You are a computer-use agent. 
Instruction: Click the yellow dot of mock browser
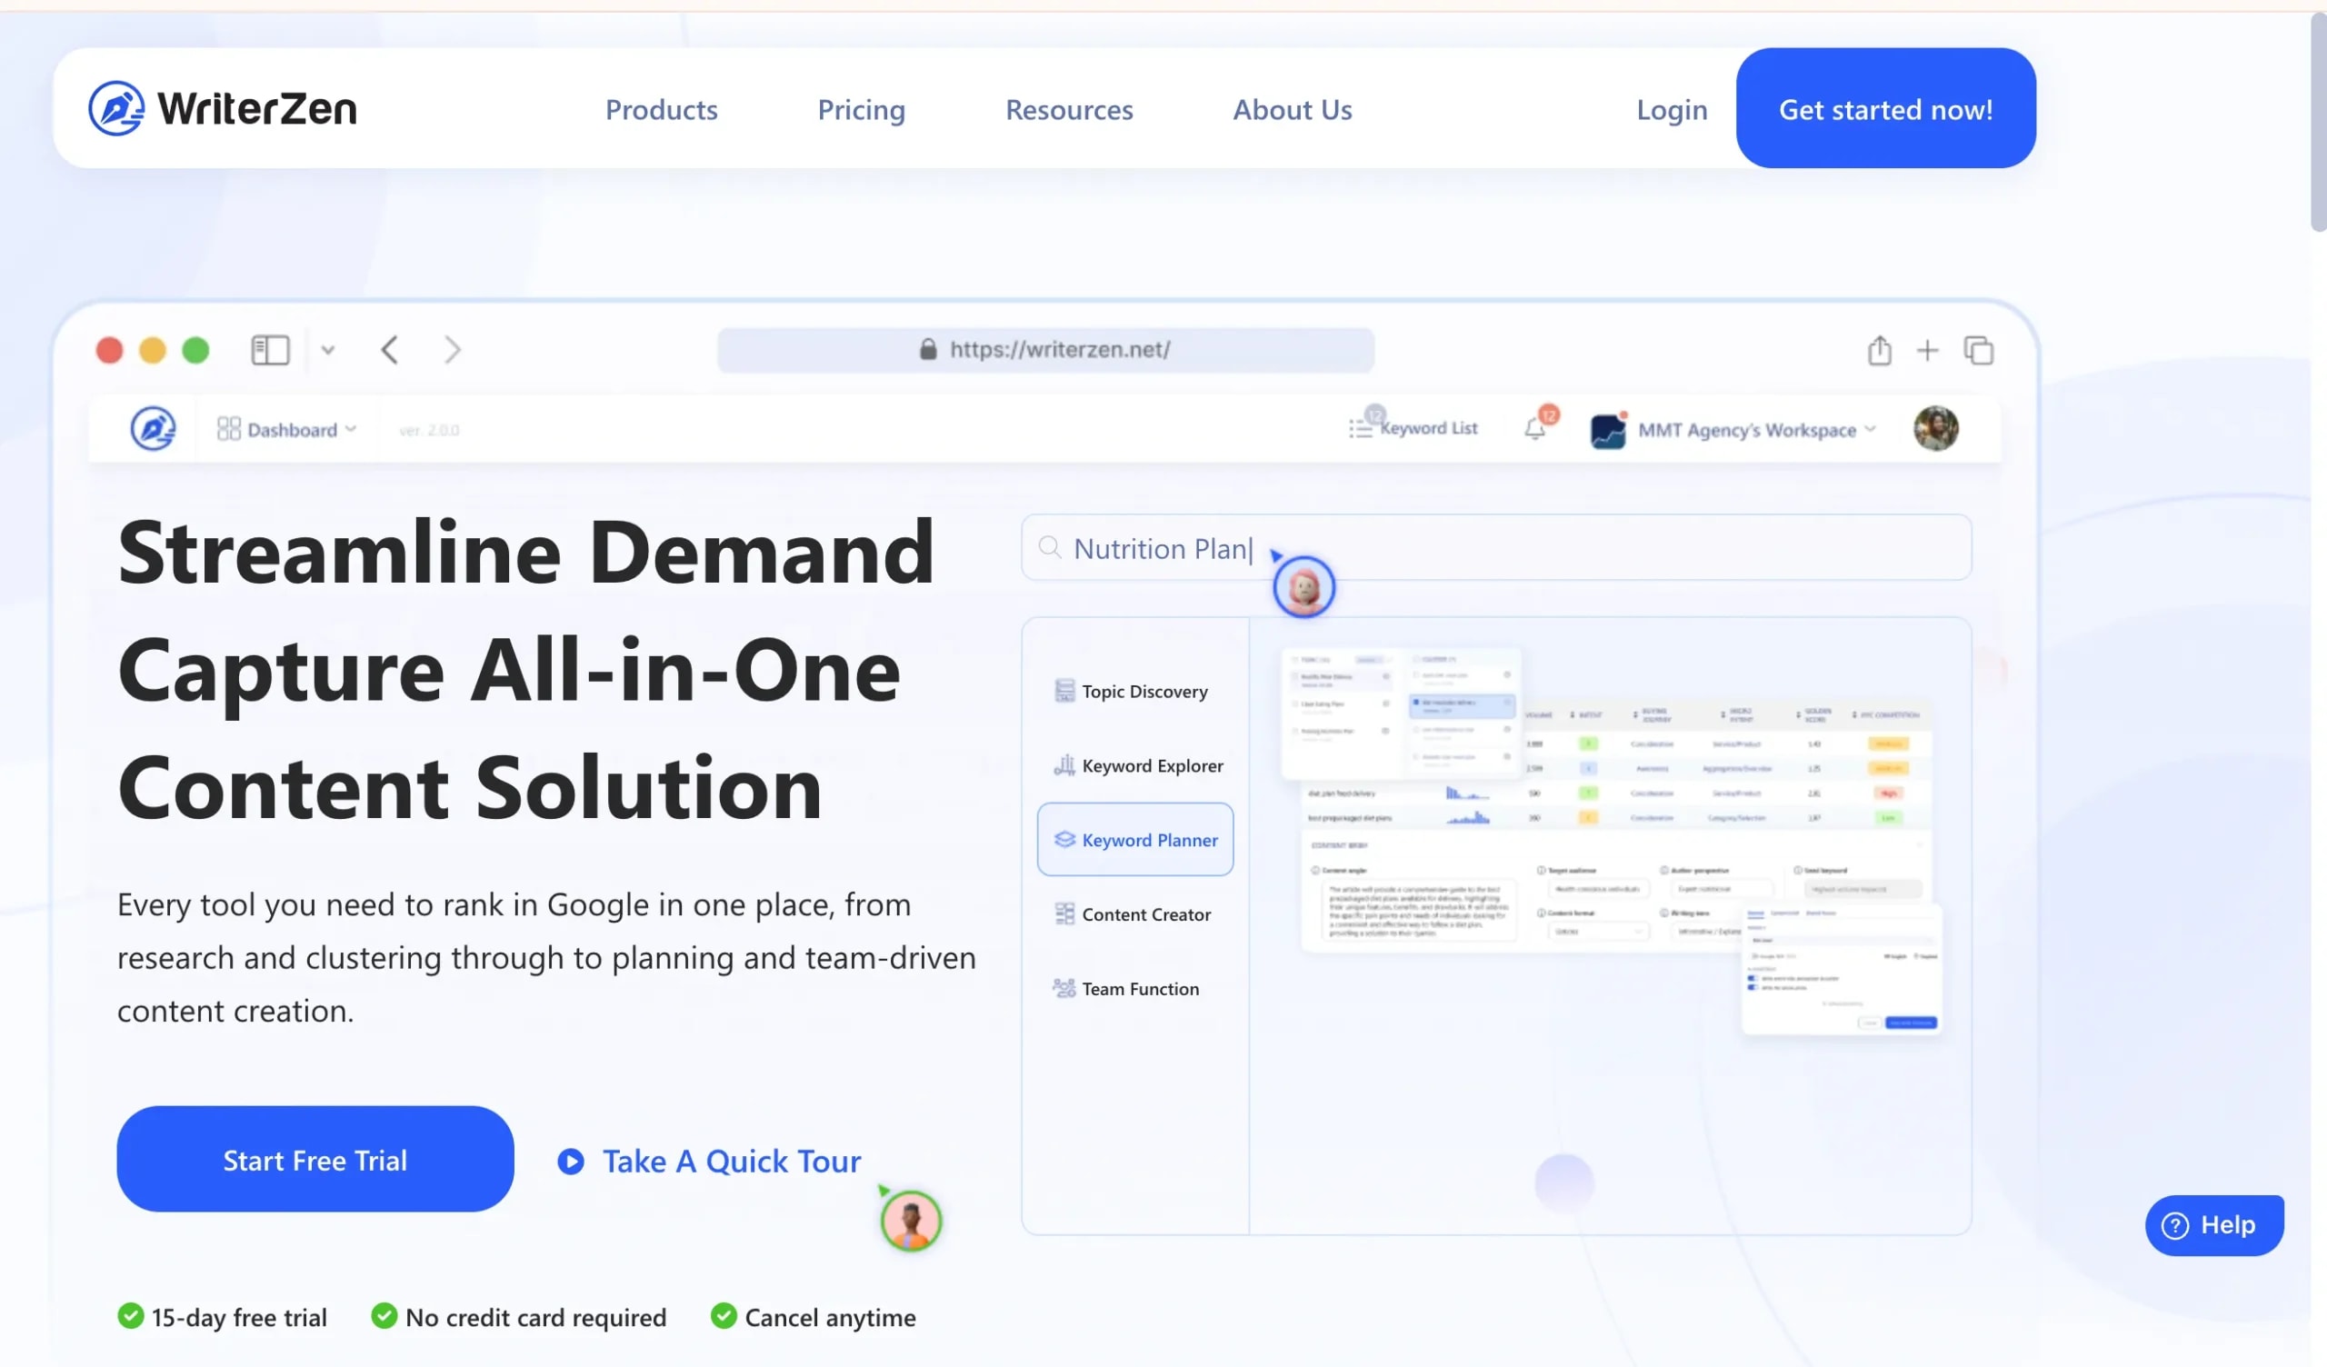(153, 350)
